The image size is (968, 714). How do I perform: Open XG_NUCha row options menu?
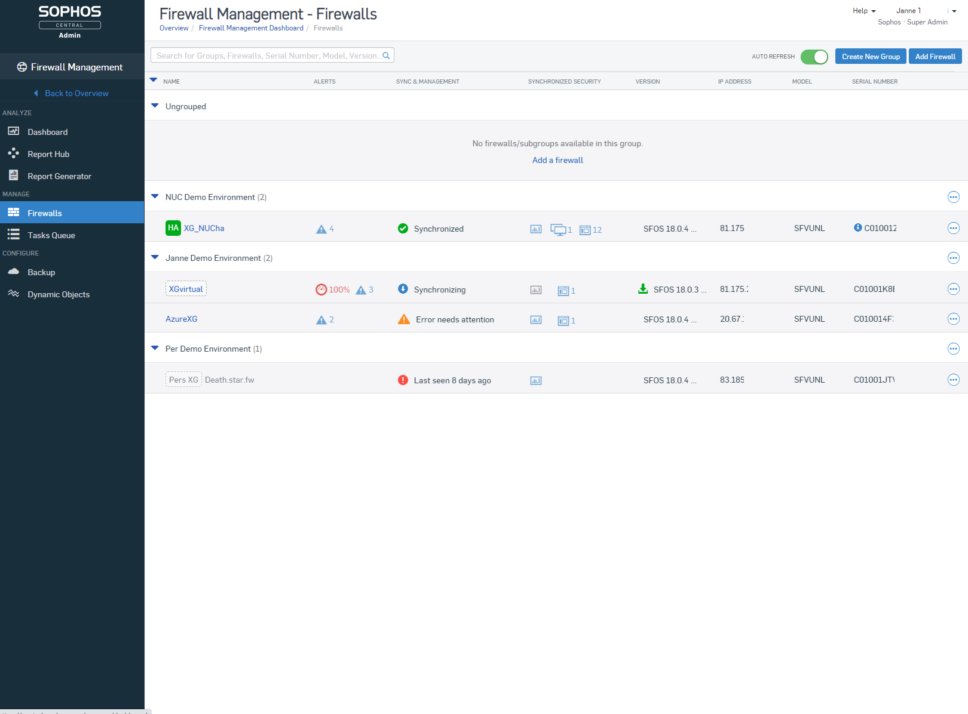pyautogui.click(x=954, y=228)
